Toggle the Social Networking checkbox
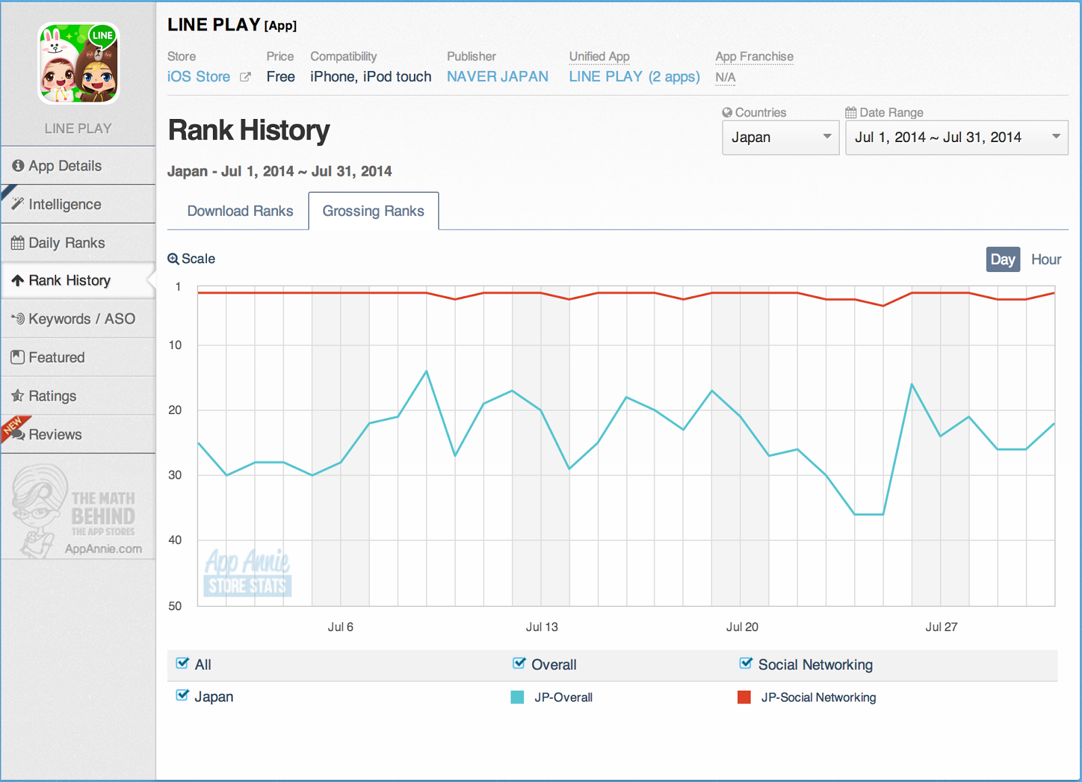 (x=745, y=664)
